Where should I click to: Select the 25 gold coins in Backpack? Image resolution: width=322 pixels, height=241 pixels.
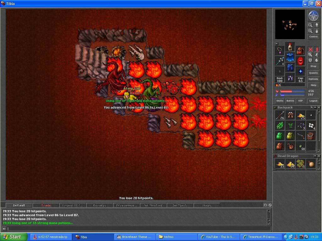[x=301, y=115]
